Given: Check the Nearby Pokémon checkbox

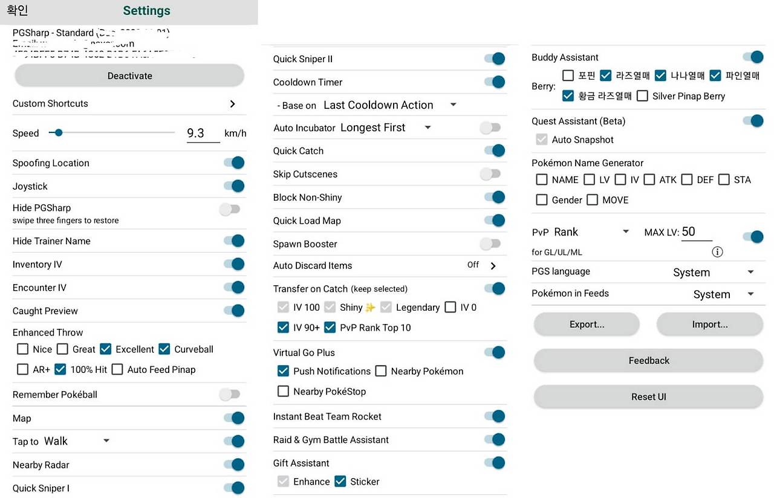Looking at the screenshot, I should (x=381, y=371).
